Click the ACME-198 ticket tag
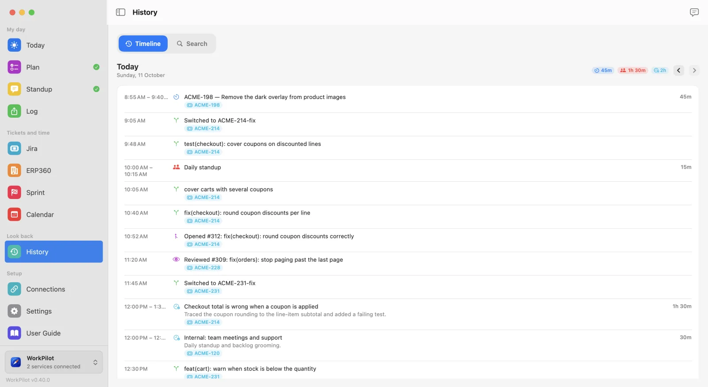Viewport: 708px width, 387px height. pyautogui.click(x=203, y=105)
